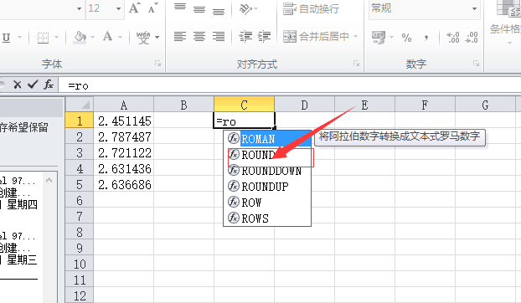Image resolution: width=521 pixels, height=303 pixels.
Task: Open font color dropdown arrow
Action: click(120, 38)
